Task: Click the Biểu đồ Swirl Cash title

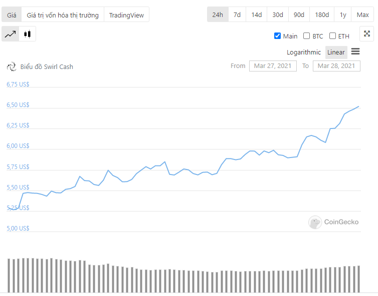Action: (x=47, y=66)
